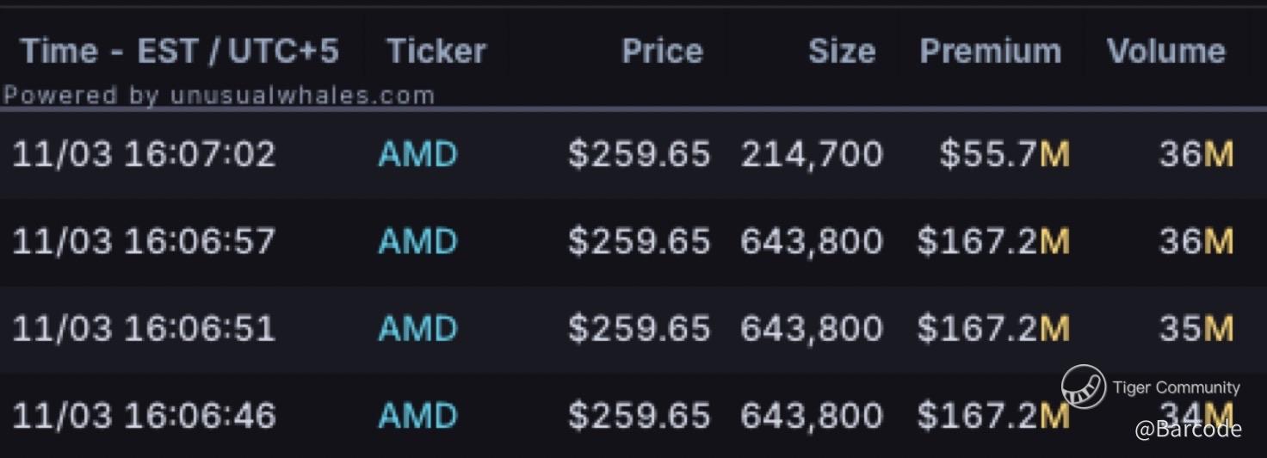Select the 11/03 16:06:57 timestamp cell
The width and height of the screenshot is (1267, 458).
click(x=144, y=242)
